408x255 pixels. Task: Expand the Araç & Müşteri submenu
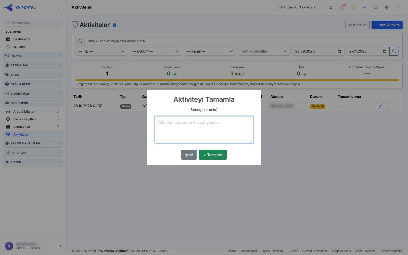point(33,112)
